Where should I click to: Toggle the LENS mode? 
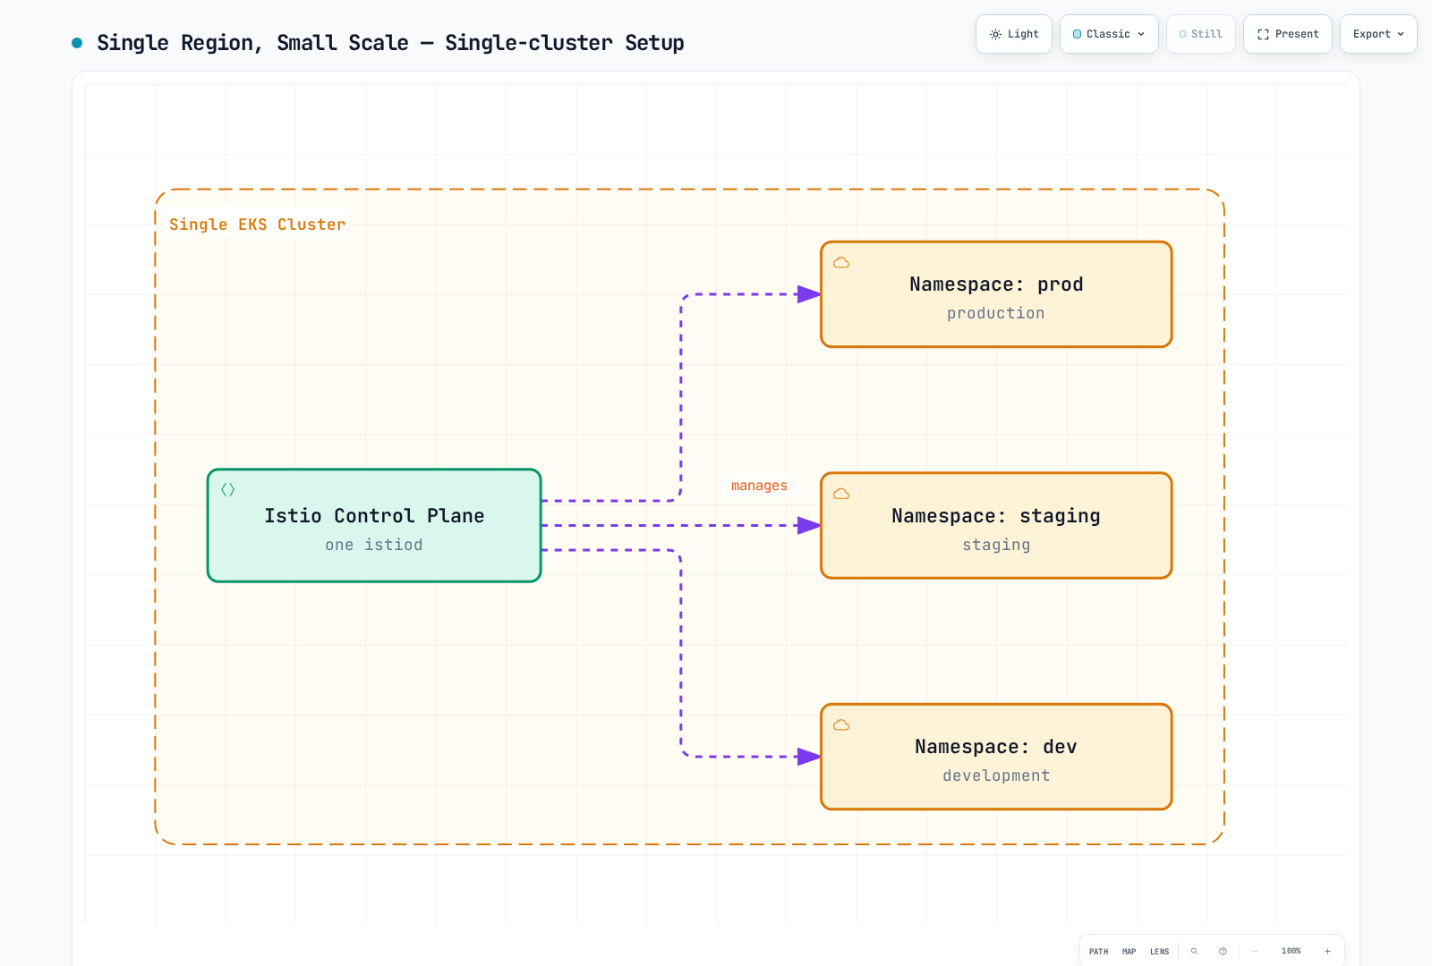1160,952
